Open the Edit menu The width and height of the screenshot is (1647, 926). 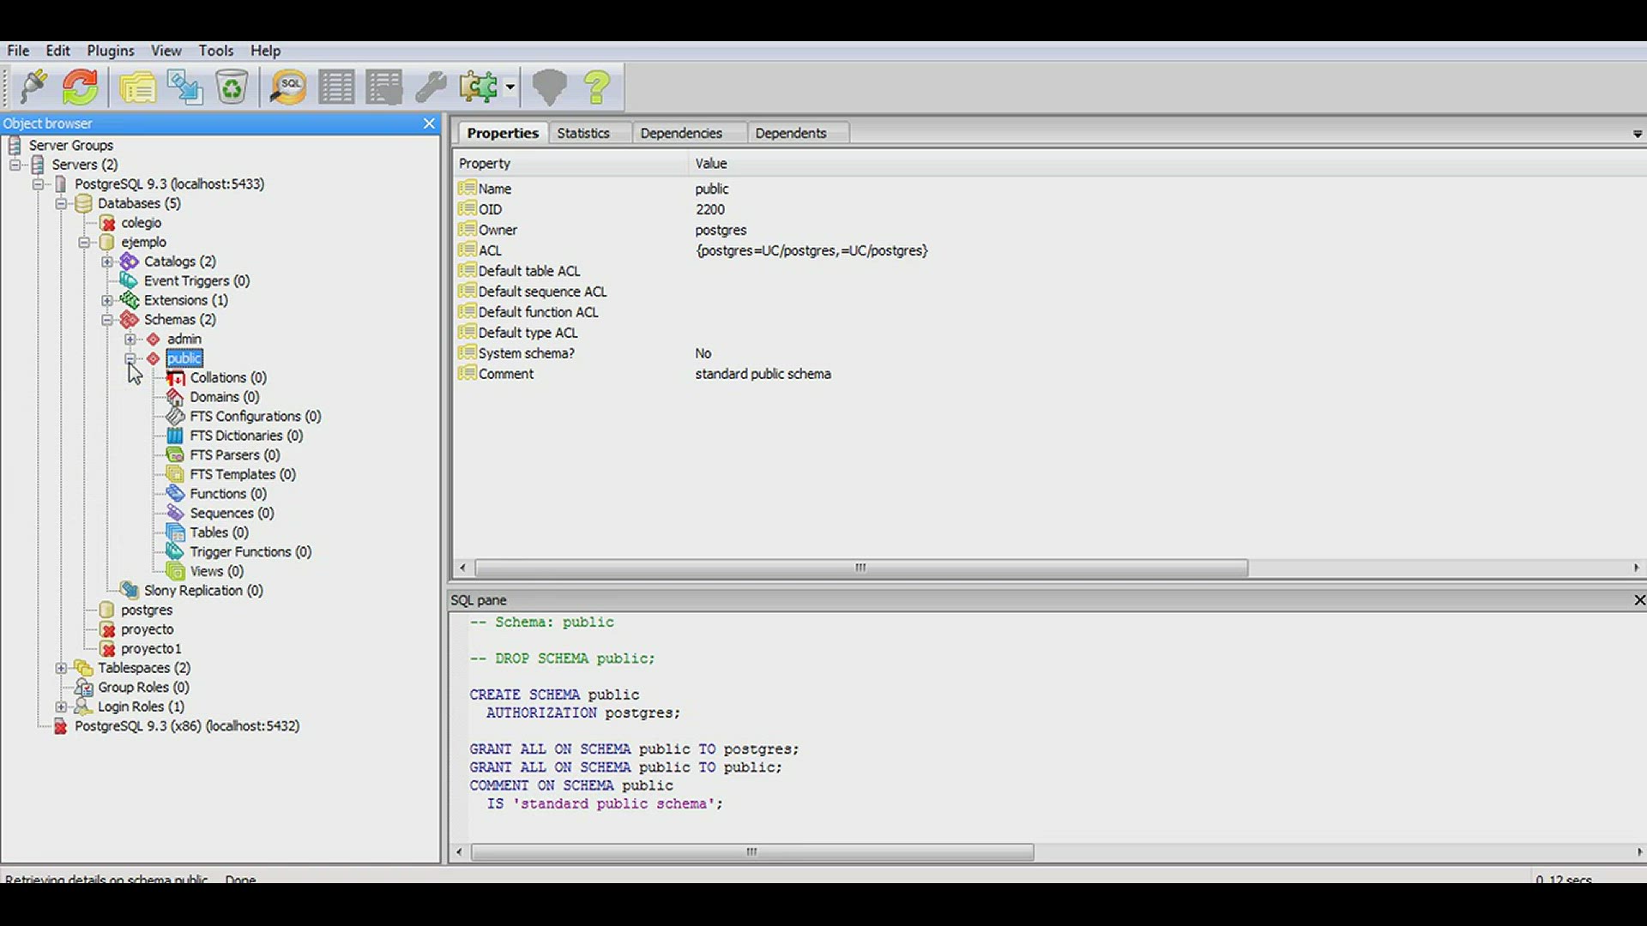tap(57, 51)
